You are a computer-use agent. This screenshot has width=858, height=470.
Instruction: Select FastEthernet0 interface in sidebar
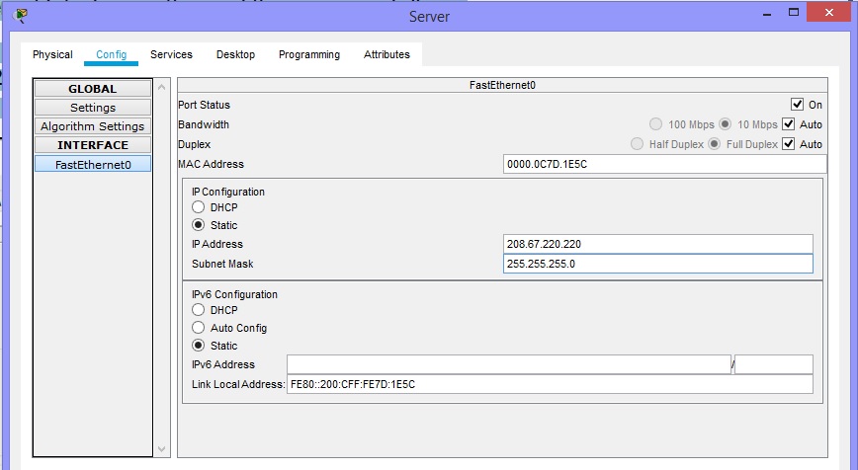93,164
